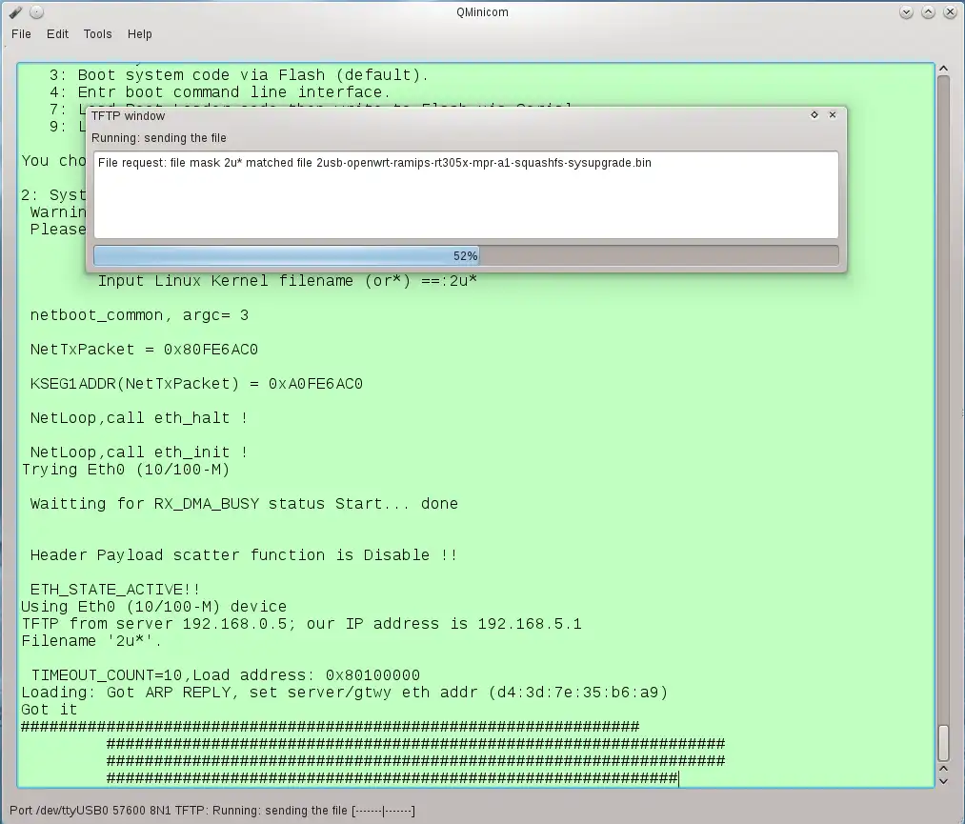965x824 pixels.
Task: Click 'ETH_STATE_ACTIVE!!' line
Action: (x=115, y=590)
